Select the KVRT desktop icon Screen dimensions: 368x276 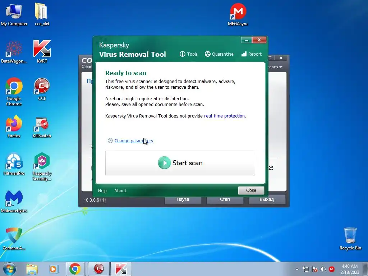(42, 52)
